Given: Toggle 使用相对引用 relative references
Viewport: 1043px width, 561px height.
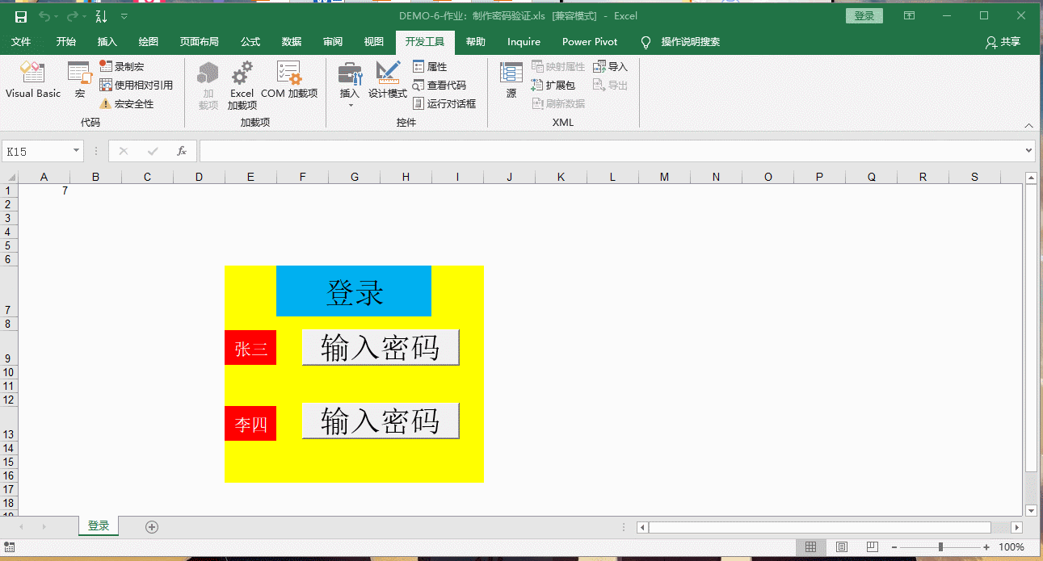Looking at the screenshot, I should point(136,85).
